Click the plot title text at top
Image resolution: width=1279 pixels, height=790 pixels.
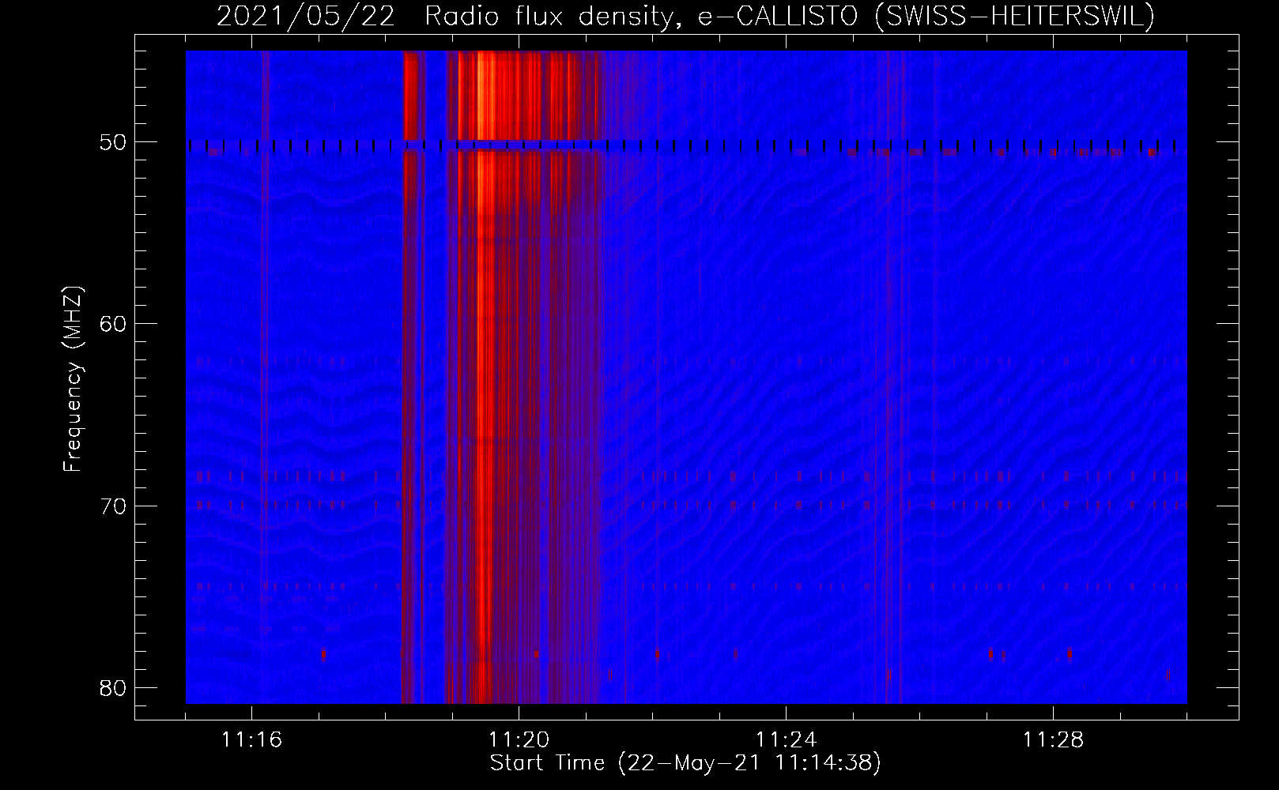point(685,16)
